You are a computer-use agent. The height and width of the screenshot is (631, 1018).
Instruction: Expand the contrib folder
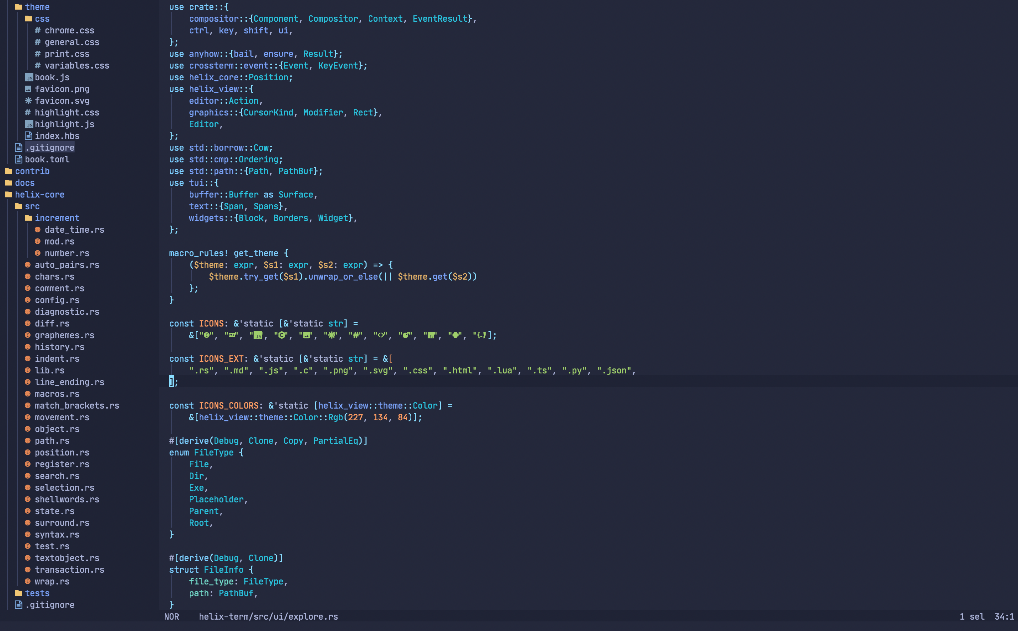(x=32, y=171)
